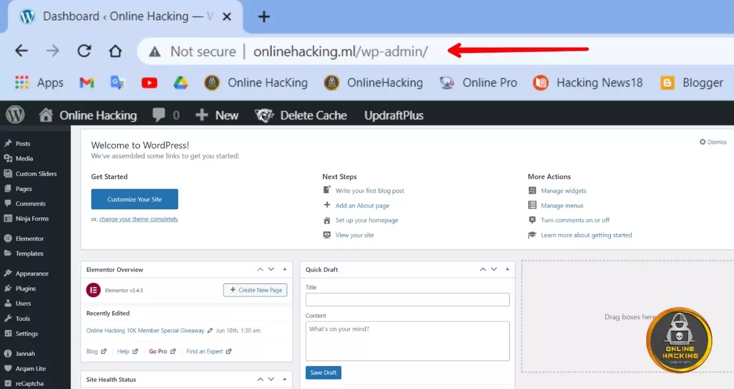Open the Blogger bookmark

[x=692, y=83]
